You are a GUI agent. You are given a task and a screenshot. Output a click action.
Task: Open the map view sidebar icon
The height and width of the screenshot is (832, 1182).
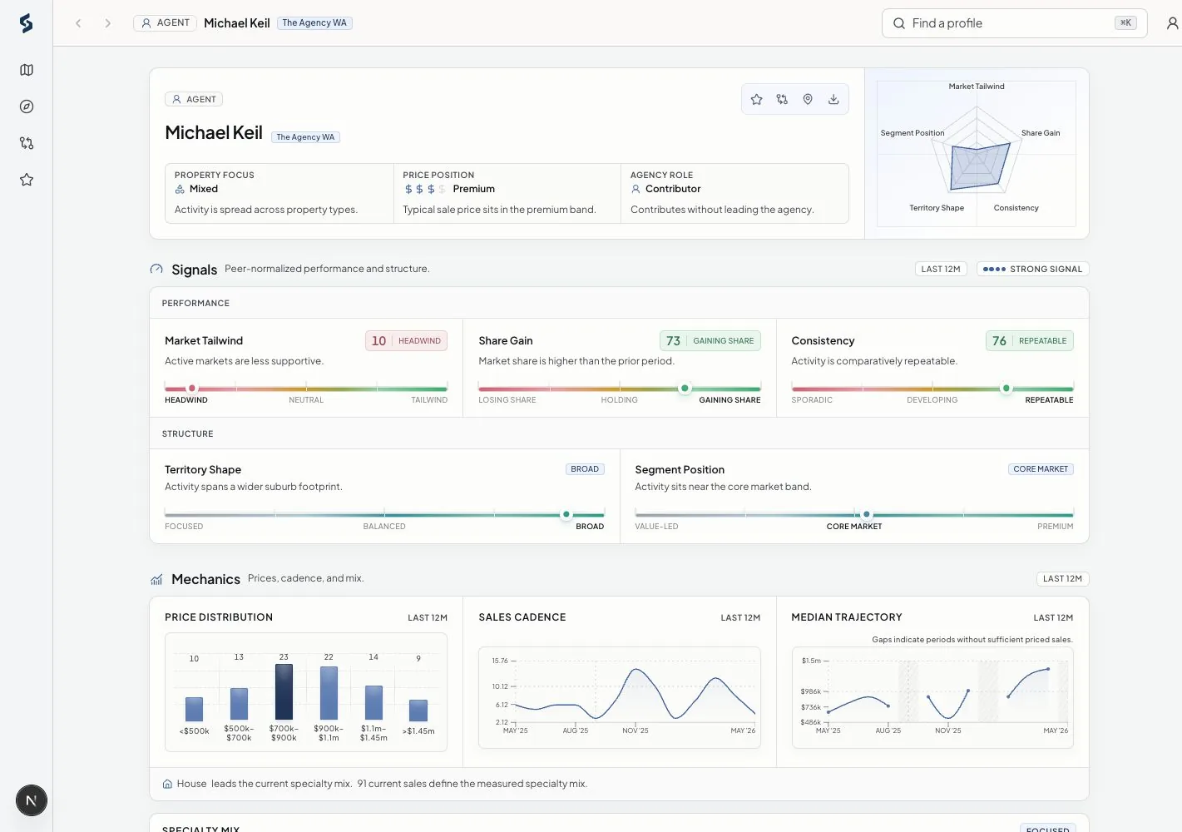27,70
